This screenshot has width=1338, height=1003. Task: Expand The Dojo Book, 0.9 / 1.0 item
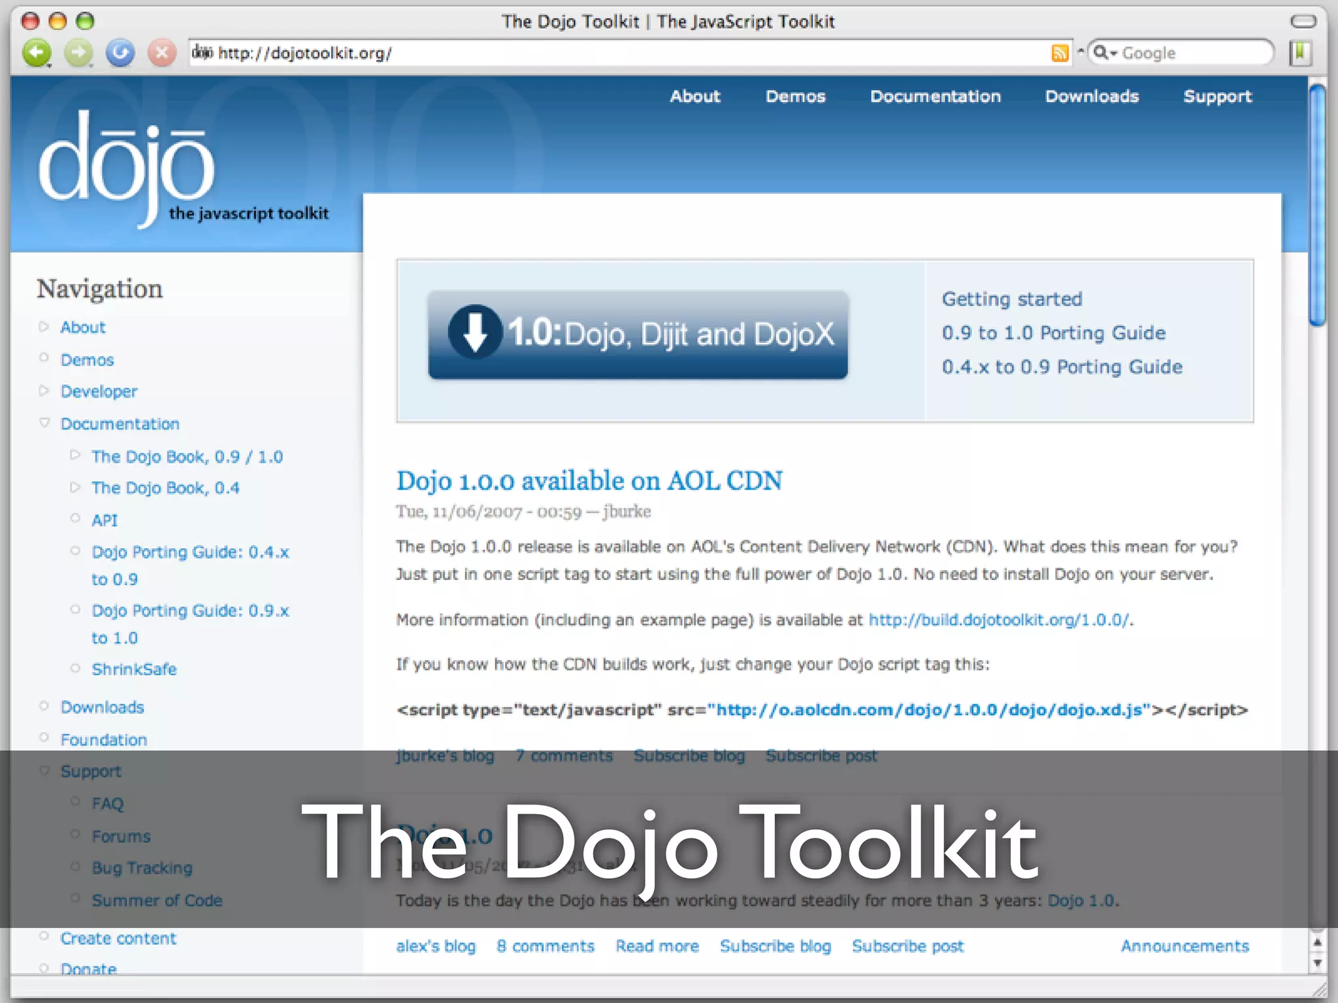click(x=75, y=454)
